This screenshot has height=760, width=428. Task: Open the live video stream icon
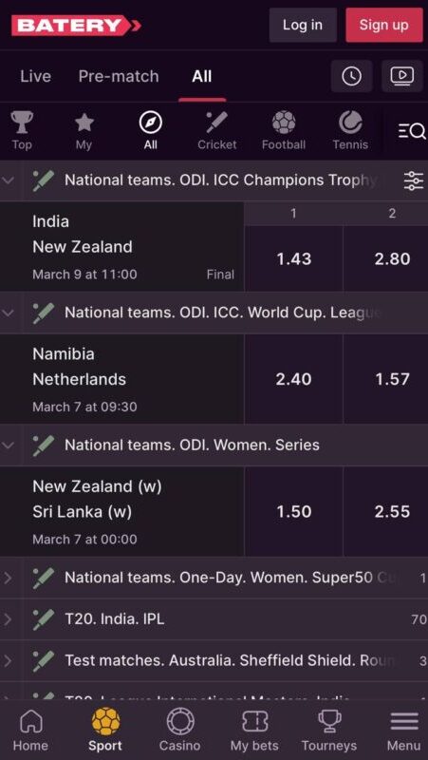tap(401, 76)
